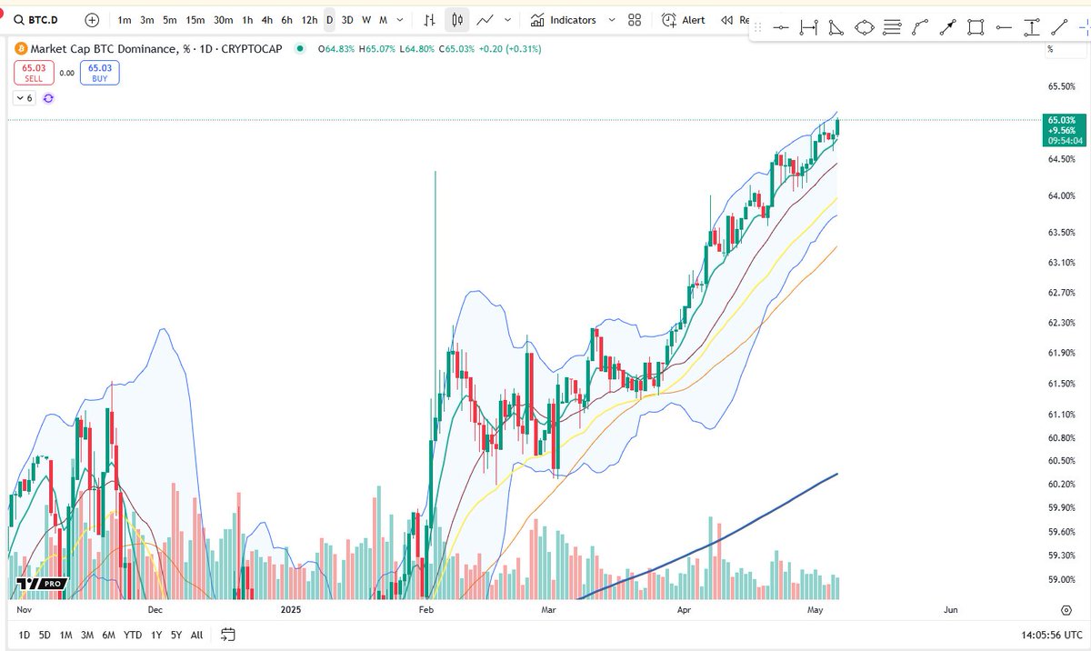Viewport: 1091px width, 651px height.
Task: Switch to the 6h timeframe
Action: pyautogui.click(x=286, y=19)
